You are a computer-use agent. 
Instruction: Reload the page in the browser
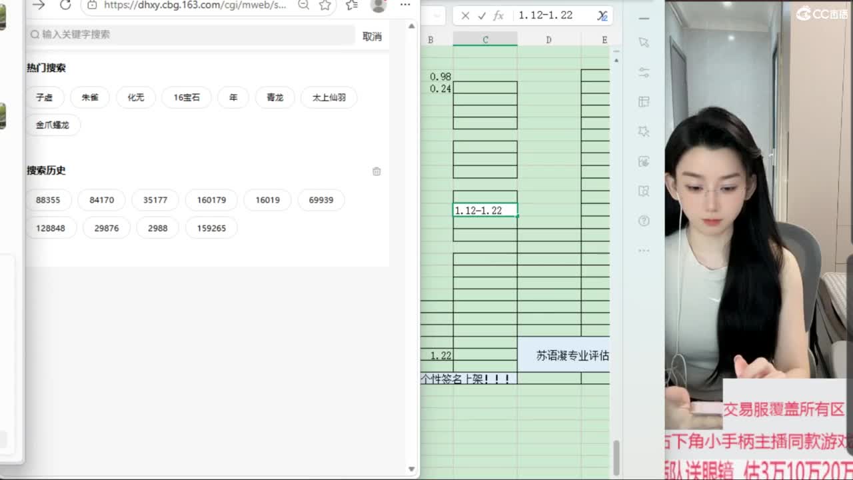pos(65,5)
